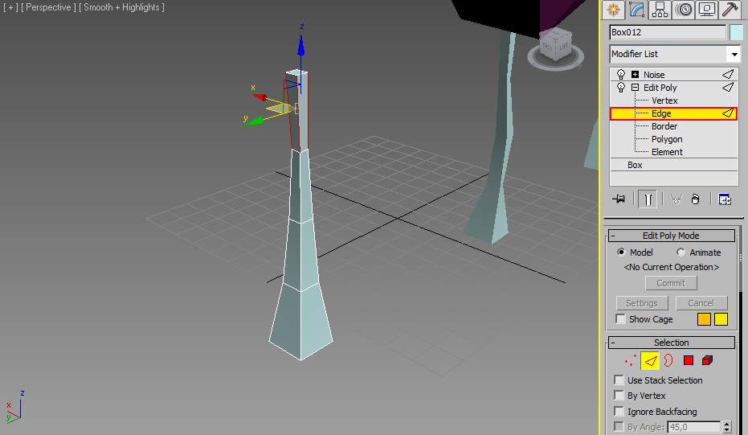Image resolution: width=748 pixels, height=435 pixels.
Task: Expand the Noise modifier plus box
Action: (x=635, y=75)
